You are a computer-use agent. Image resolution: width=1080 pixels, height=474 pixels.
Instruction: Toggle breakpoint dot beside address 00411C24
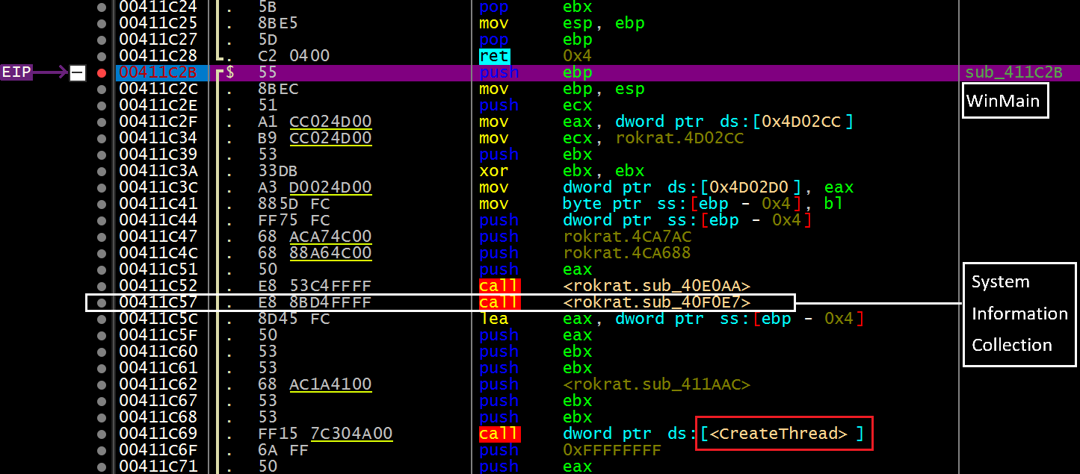click(102, 7)
